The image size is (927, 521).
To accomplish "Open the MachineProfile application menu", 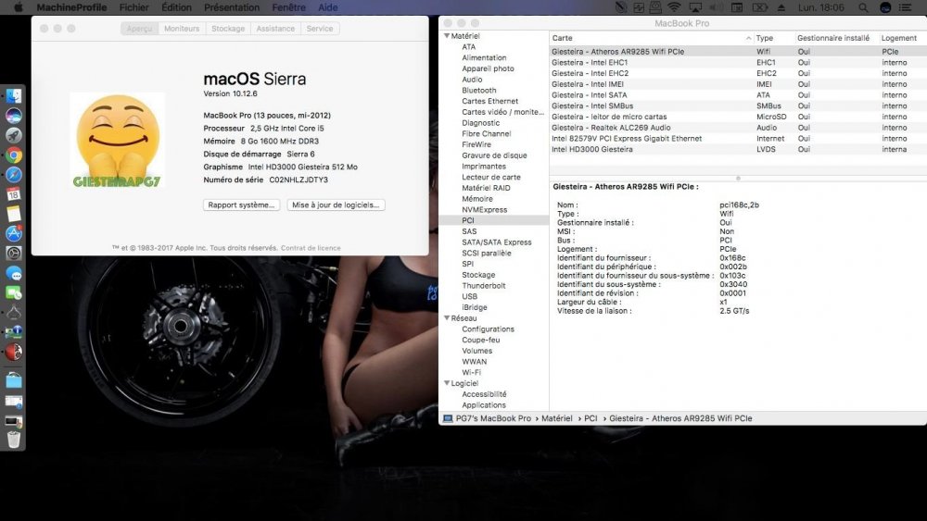I will point(71,7).
